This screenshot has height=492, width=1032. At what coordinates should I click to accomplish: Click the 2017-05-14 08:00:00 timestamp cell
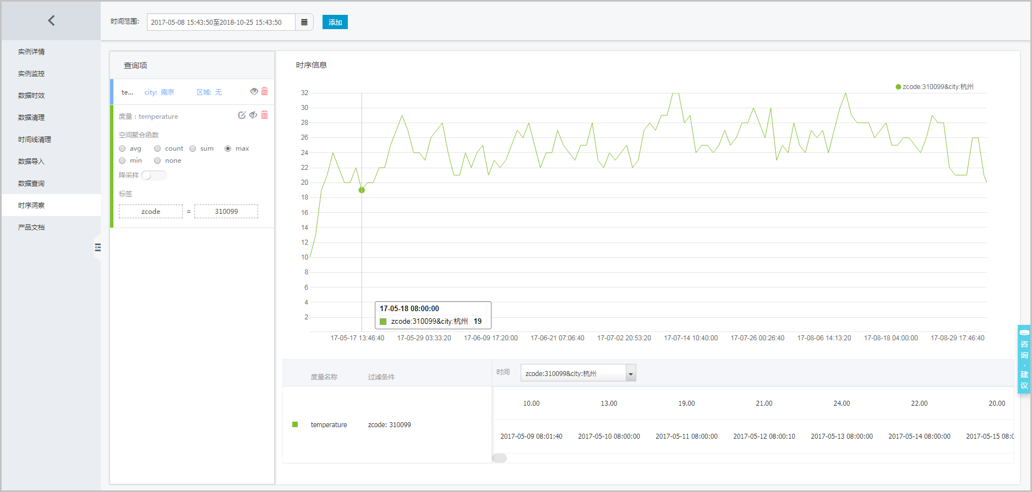pos(919,436)
